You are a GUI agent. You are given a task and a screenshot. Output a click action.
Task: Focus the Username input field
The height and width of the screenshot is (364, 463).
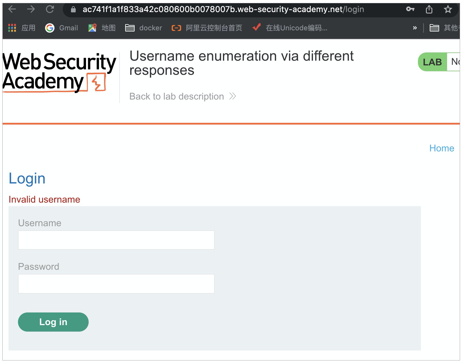click(116, 240)
